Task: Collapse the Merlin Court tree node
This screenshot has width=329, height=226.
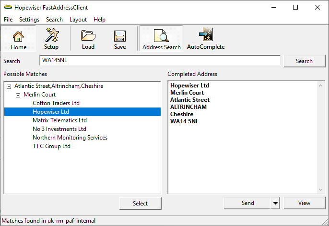Action: (18, 95)
